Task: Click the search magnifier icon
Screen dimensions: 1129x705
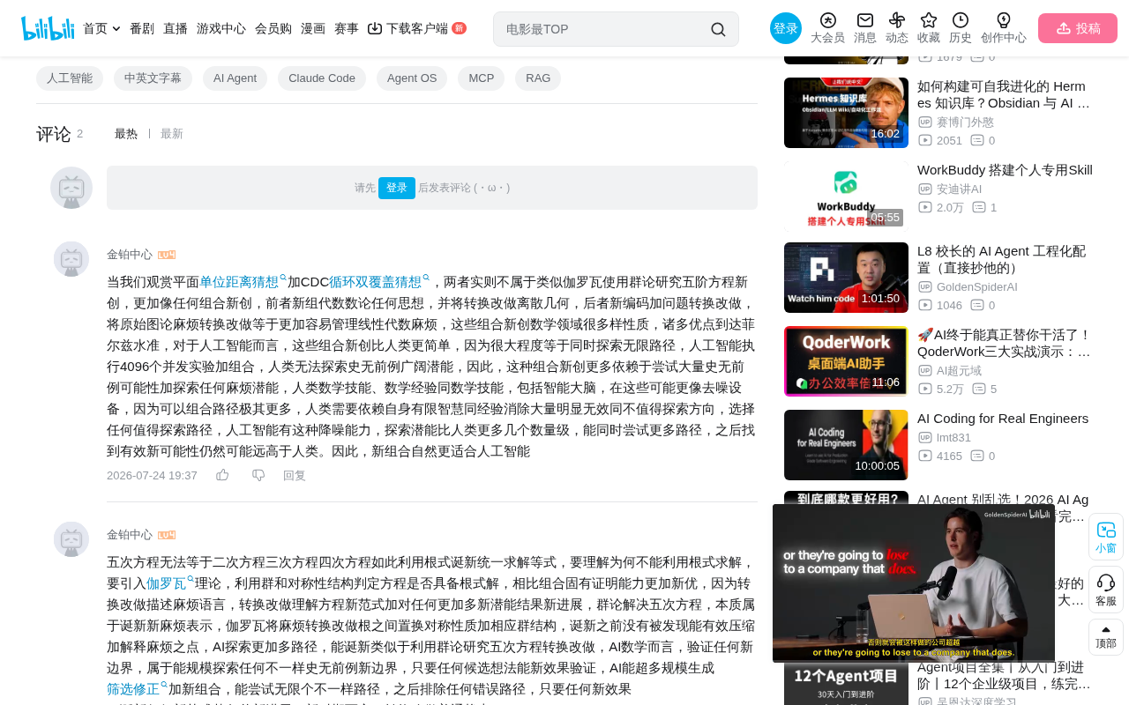Action: (x=718, y=29)
